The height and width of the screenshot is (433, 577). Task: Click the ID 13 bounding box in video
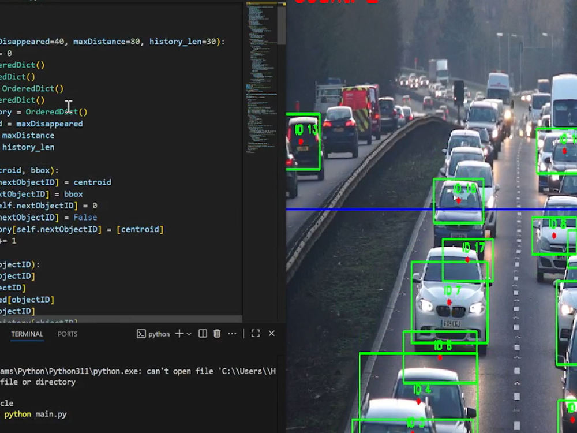point(303,141)
